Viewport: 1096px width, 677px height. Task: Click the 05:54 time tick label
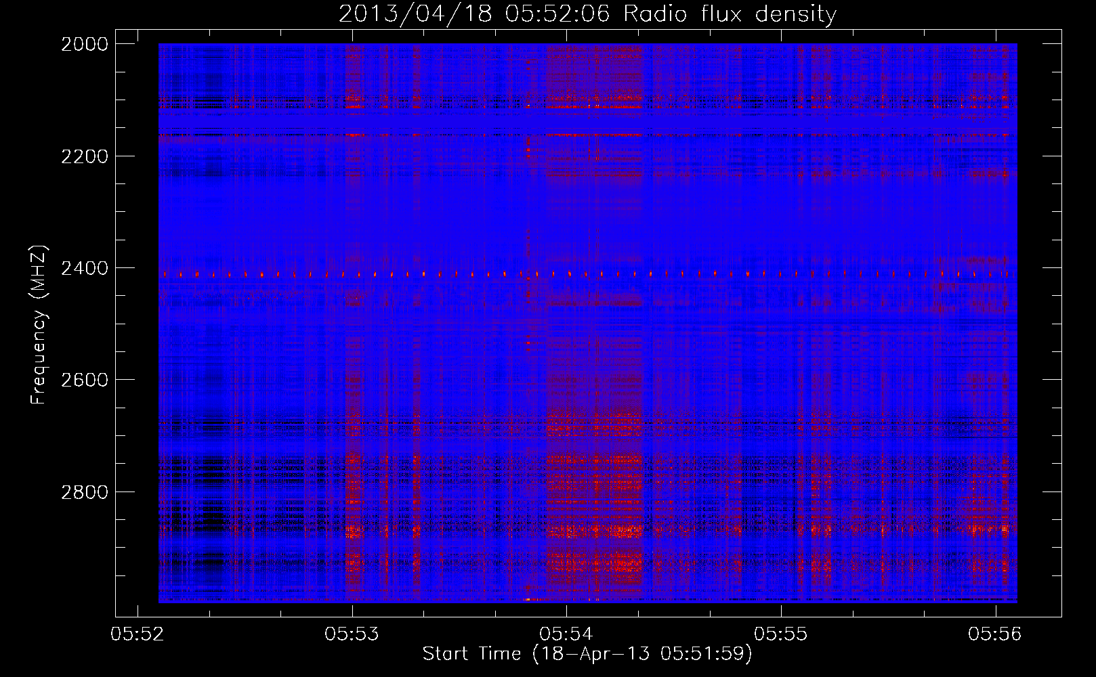click(x=566, y=634)
